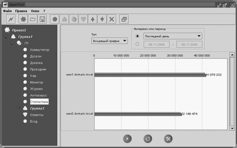Click the user2.domain.local label
237x148 pixels.
pyautogui.click(x=79, y=114)
